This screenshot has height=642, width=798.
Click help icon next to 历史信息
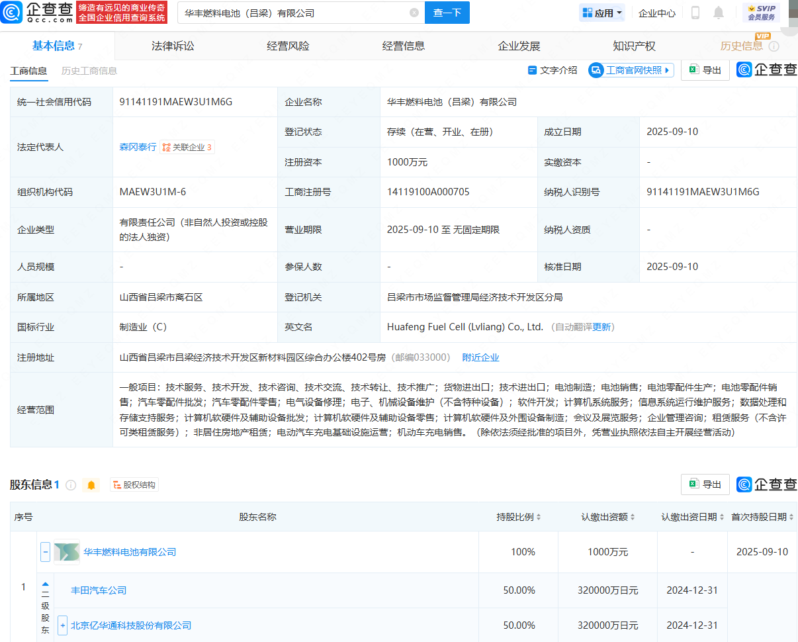[x=774, y=46]
